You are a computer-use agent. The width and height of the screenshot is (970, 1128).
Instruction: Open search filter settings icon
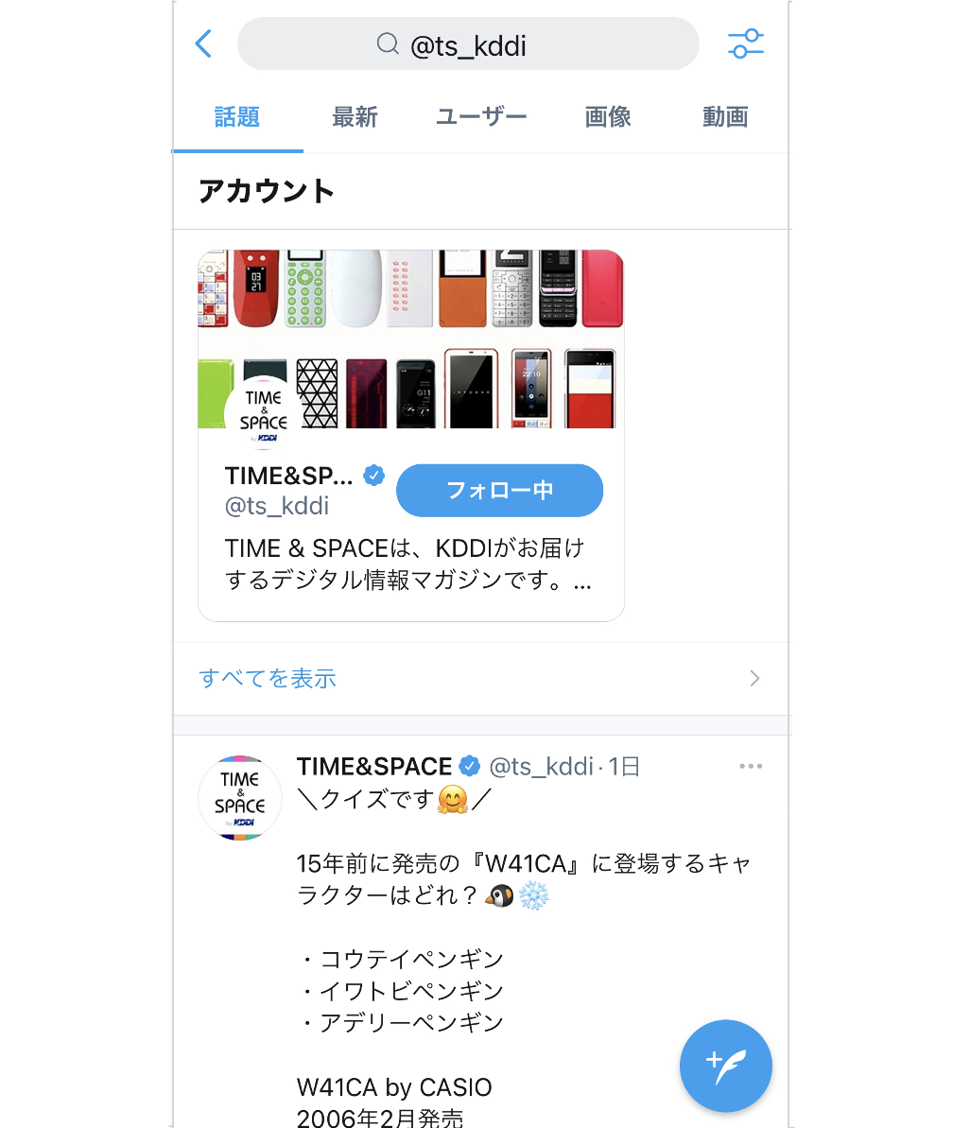pyautogui.click(x=746, y=43)
